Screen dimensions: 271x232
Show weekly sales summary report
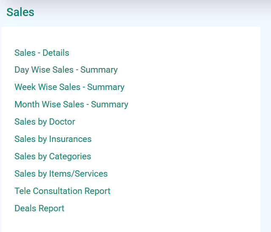click(69, 87)
